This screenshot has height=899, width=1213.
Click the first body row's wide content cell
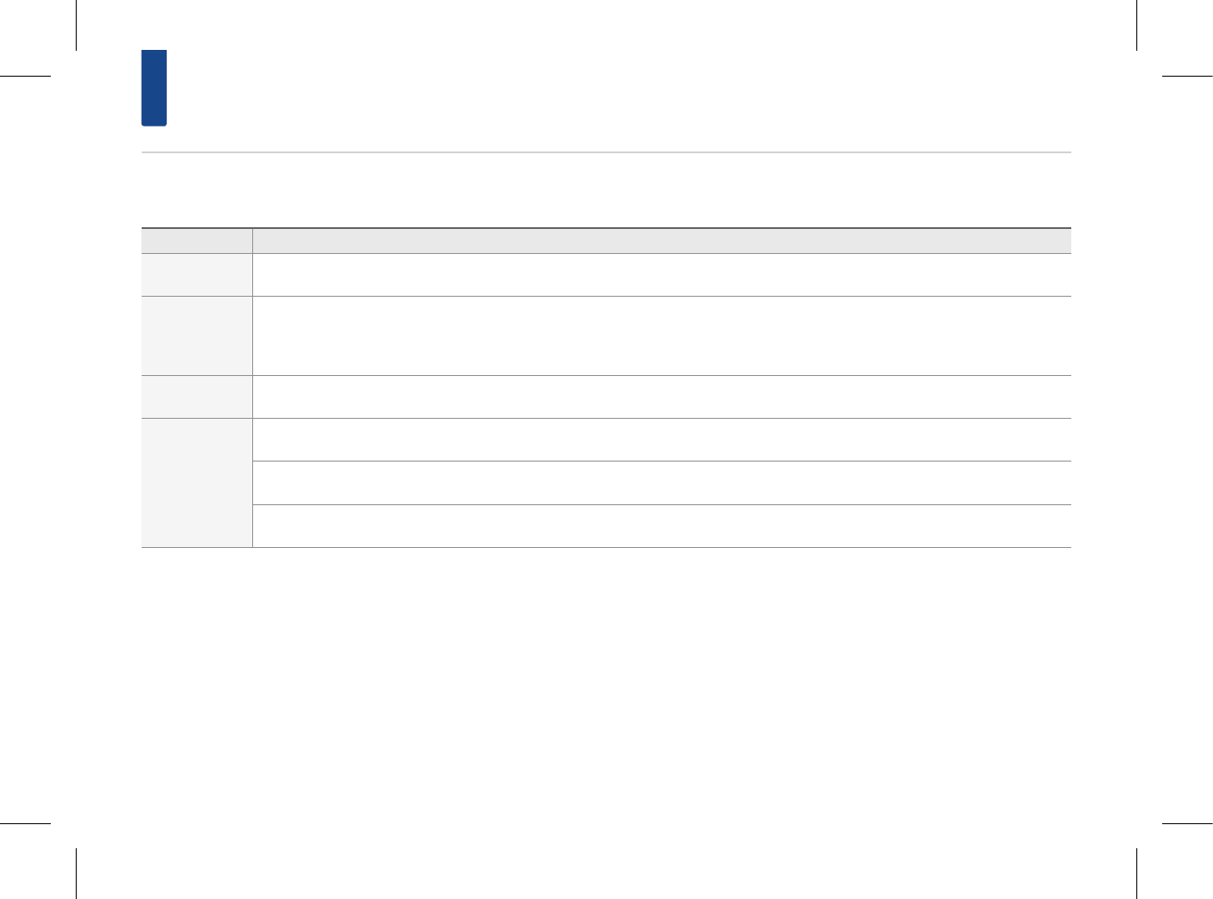[x=661, y=274]
